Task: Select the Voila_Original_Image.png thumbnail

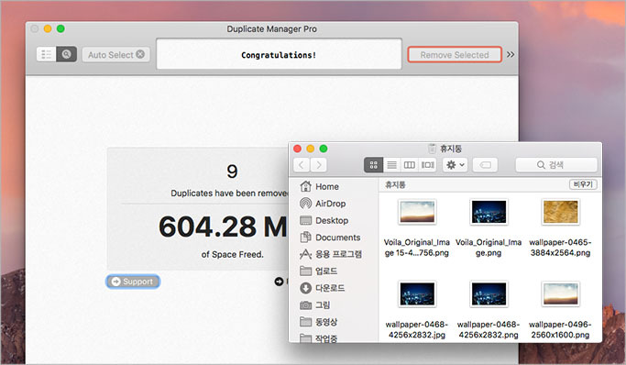Action: click(489, 212)
